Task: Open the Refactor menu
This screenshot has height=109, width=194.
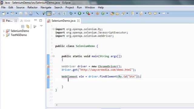Action: (x=32, y=7)
